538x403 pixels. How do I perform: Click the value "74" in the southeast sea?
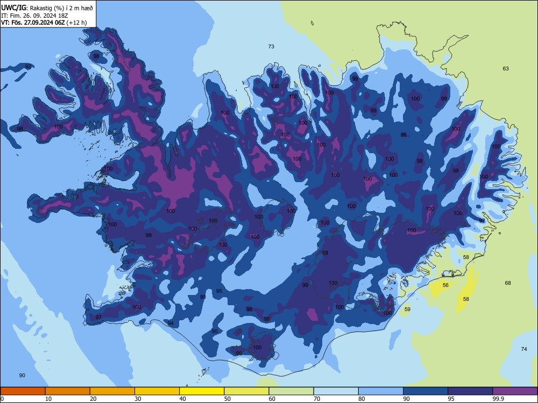coord(524,349)
